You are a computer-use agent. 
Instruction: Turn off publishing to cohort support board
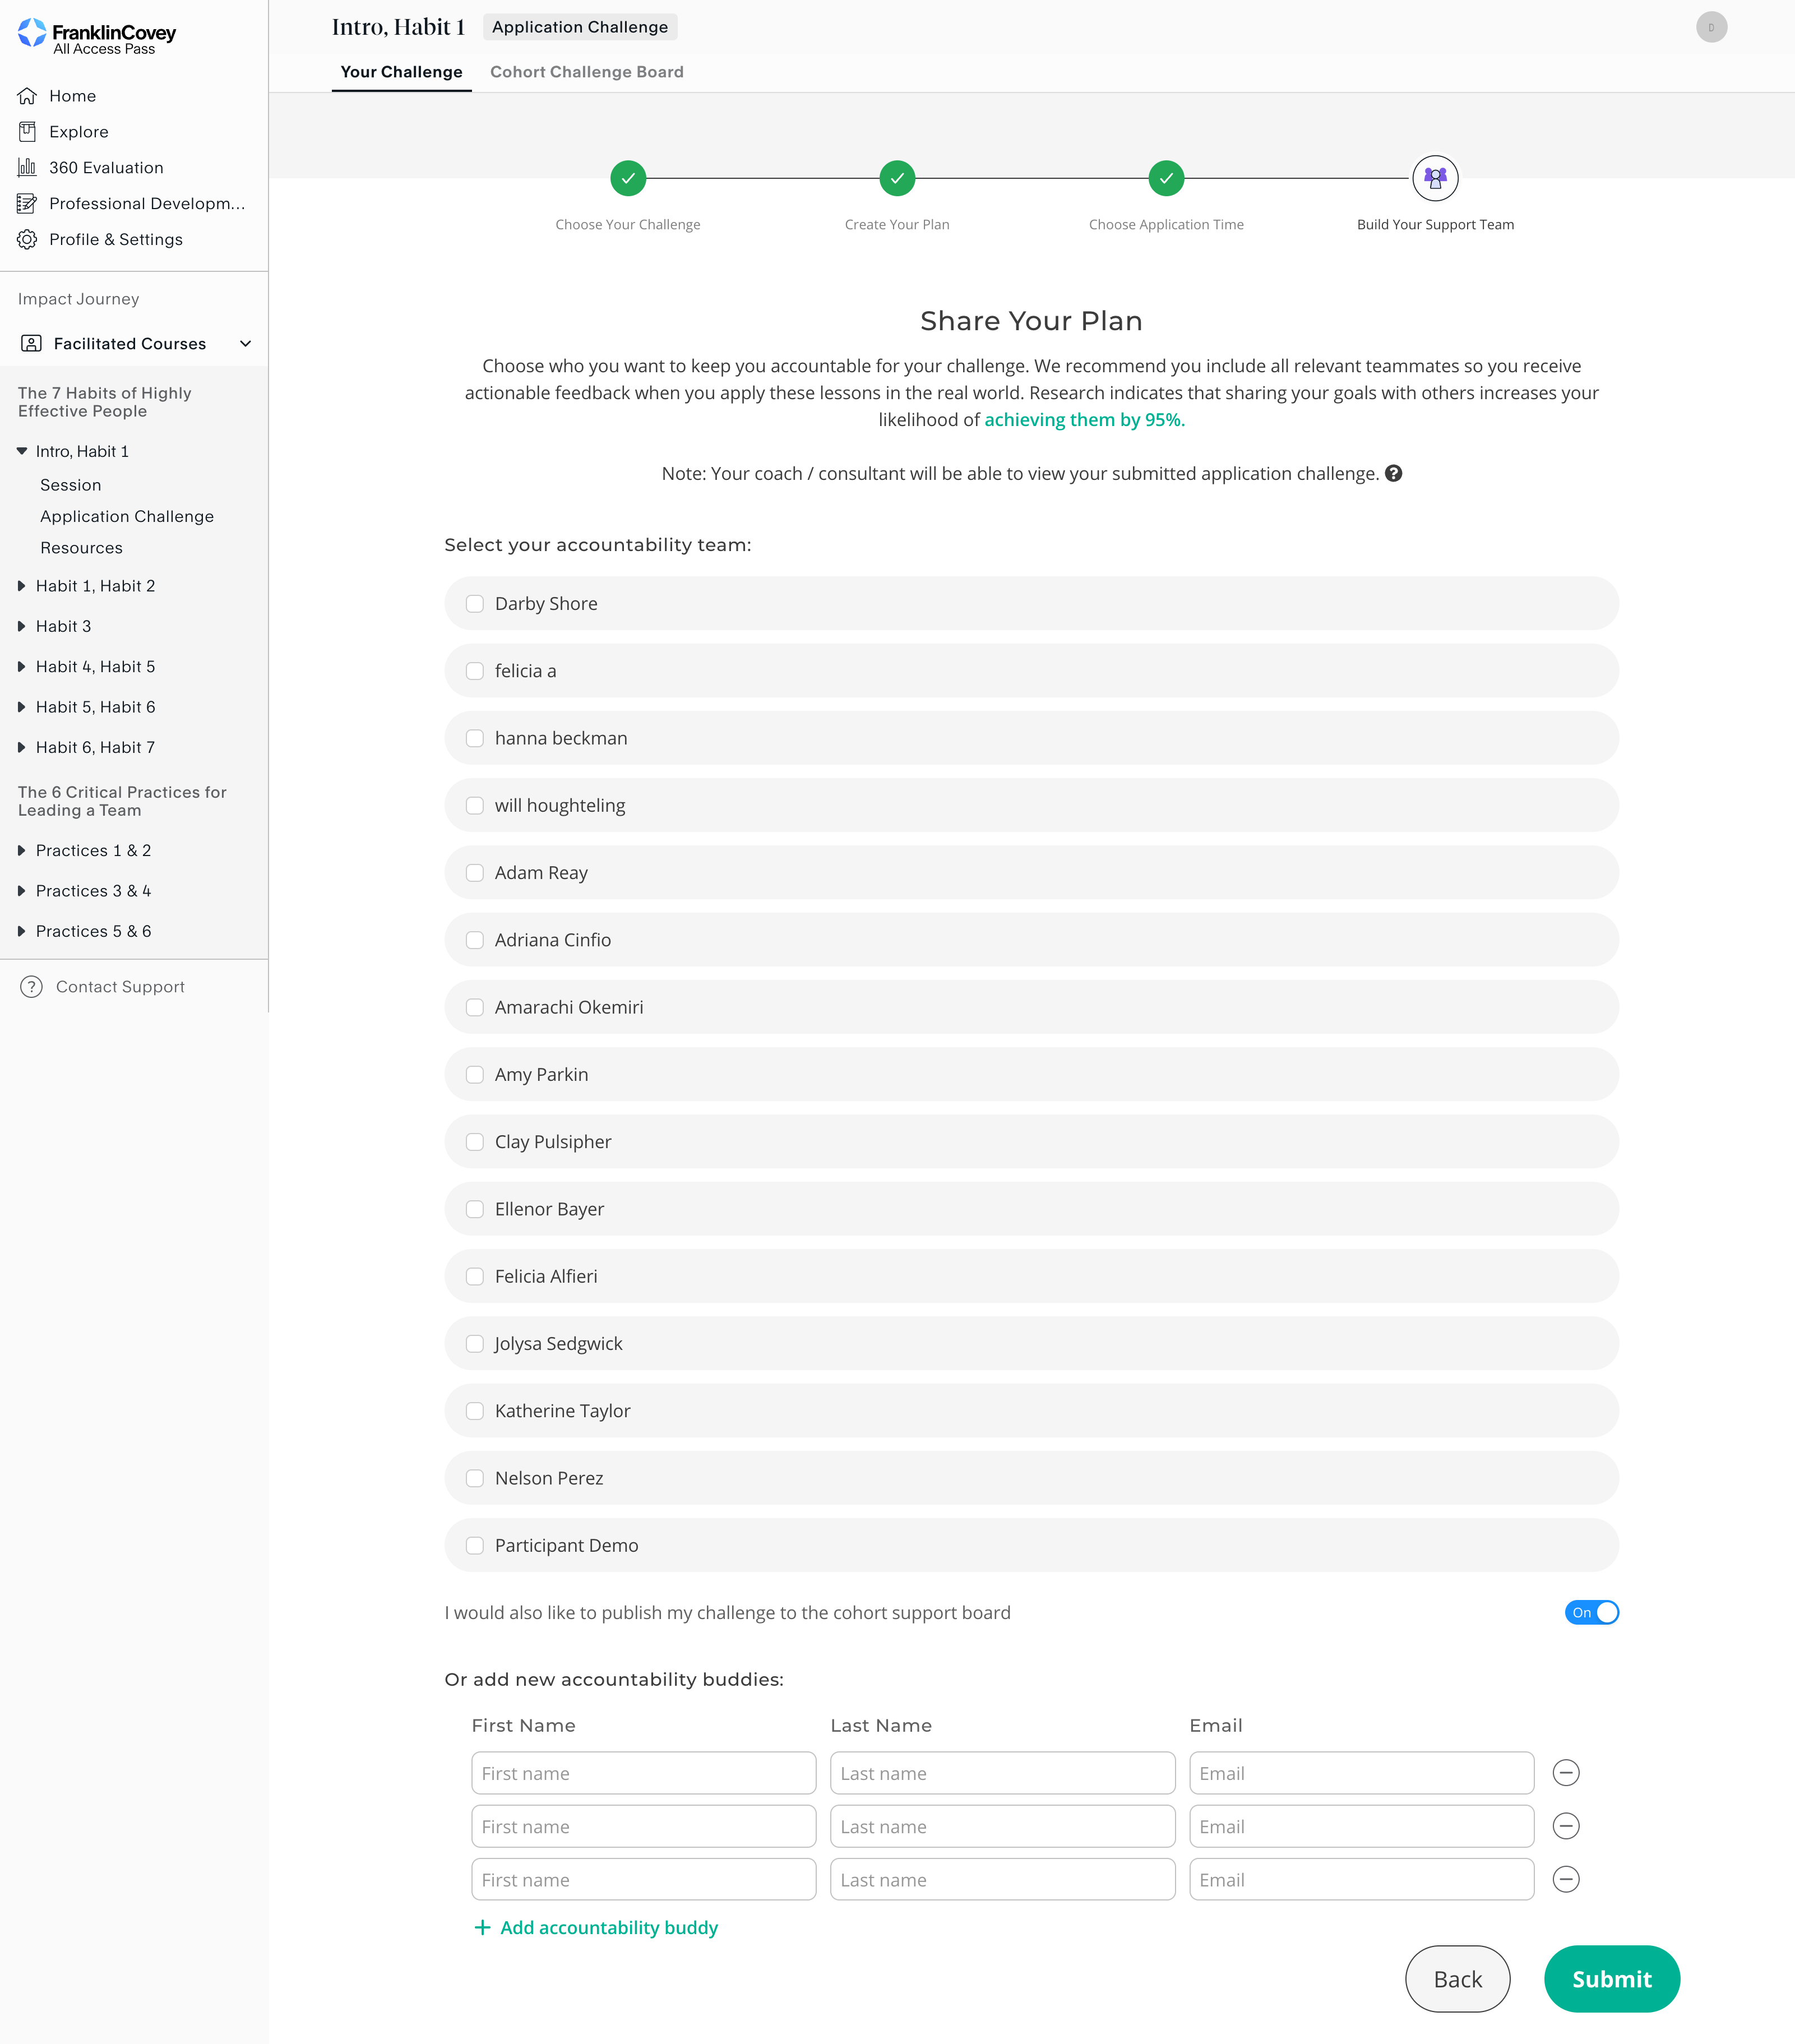[x=1591, y=1612]
